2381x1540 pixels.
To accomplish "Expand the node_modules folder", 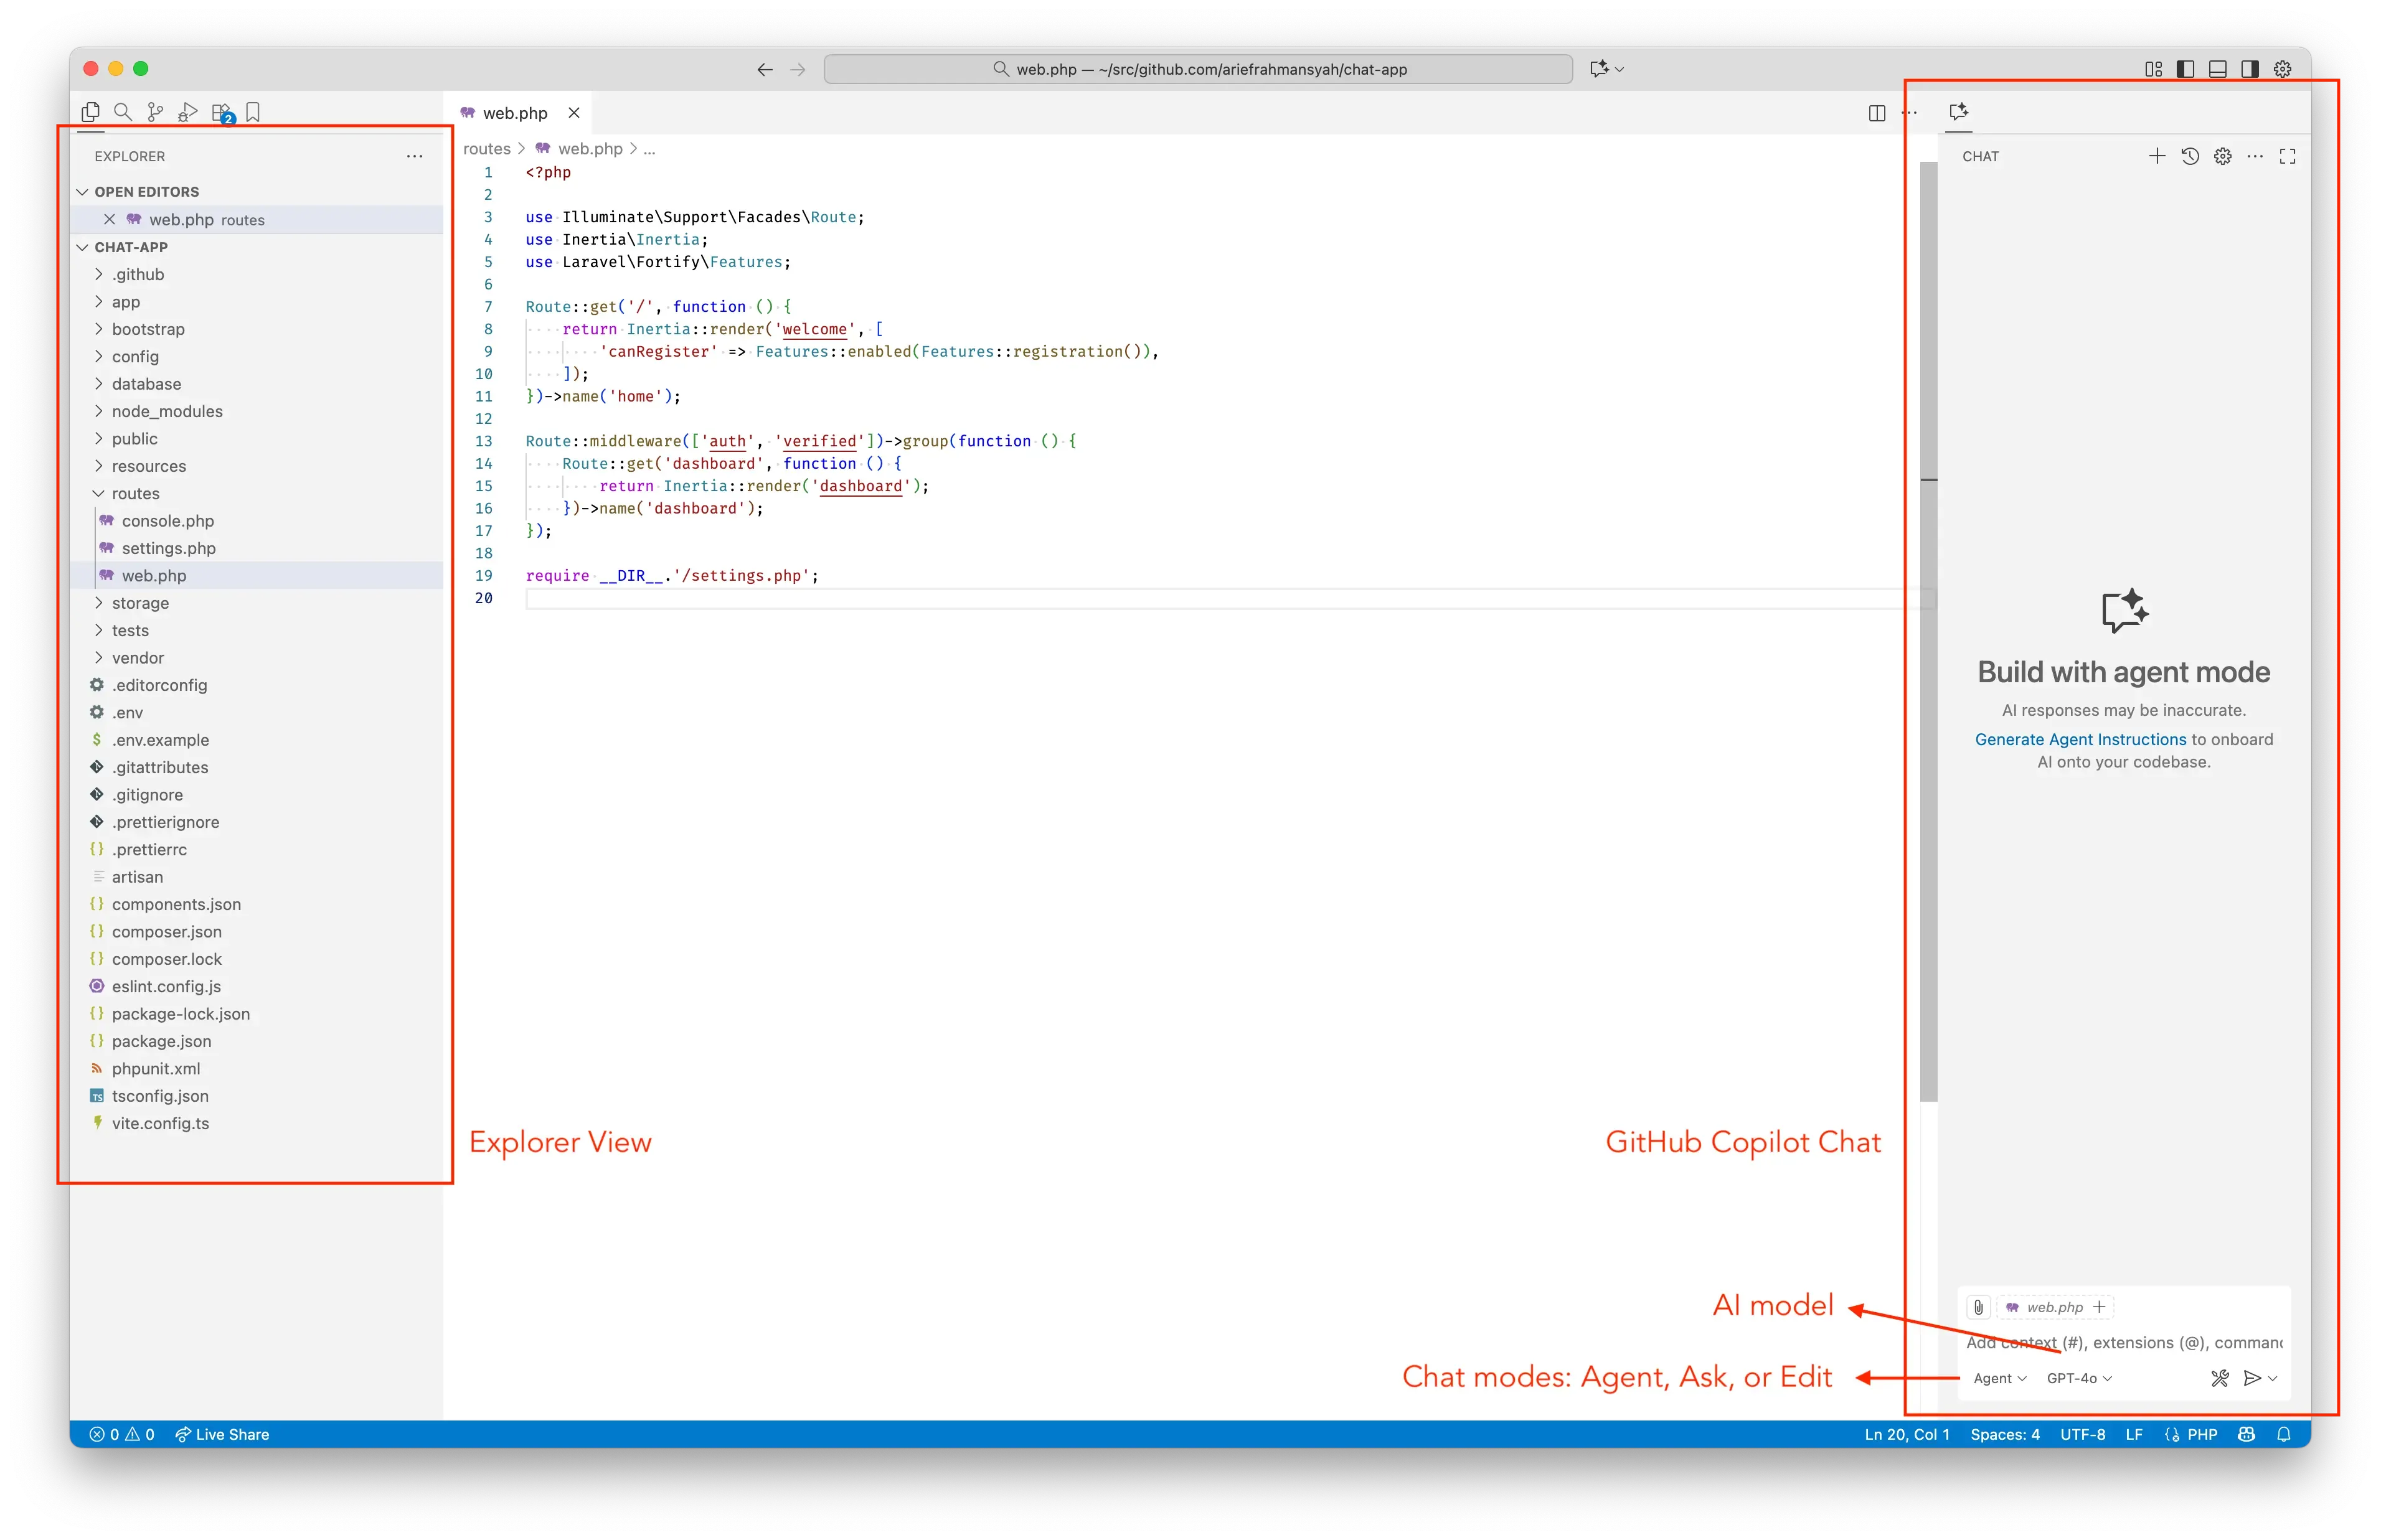I will pyautogui.click(x=166, y=411).
